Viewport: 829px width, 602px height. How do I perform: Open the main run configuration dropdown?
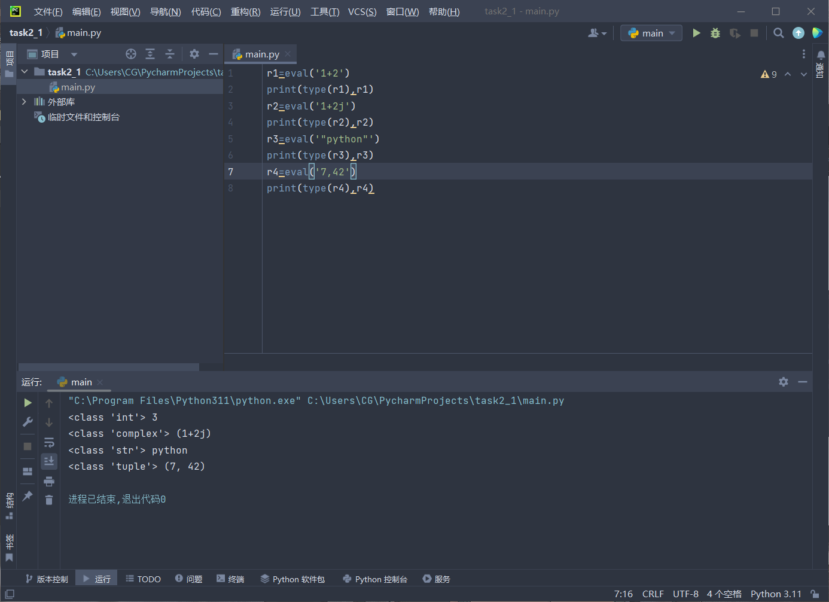click(651, 33)
